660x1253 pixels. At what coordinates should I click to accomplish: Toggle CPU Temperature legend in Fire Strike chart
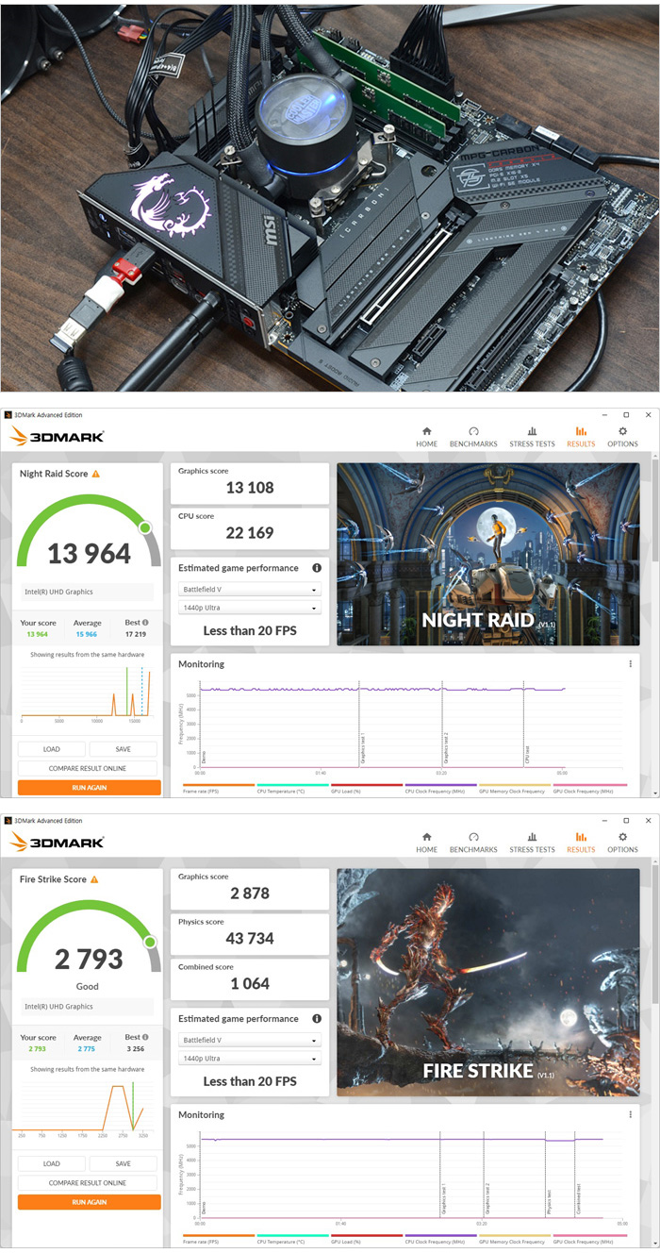tap(293, 1238)
